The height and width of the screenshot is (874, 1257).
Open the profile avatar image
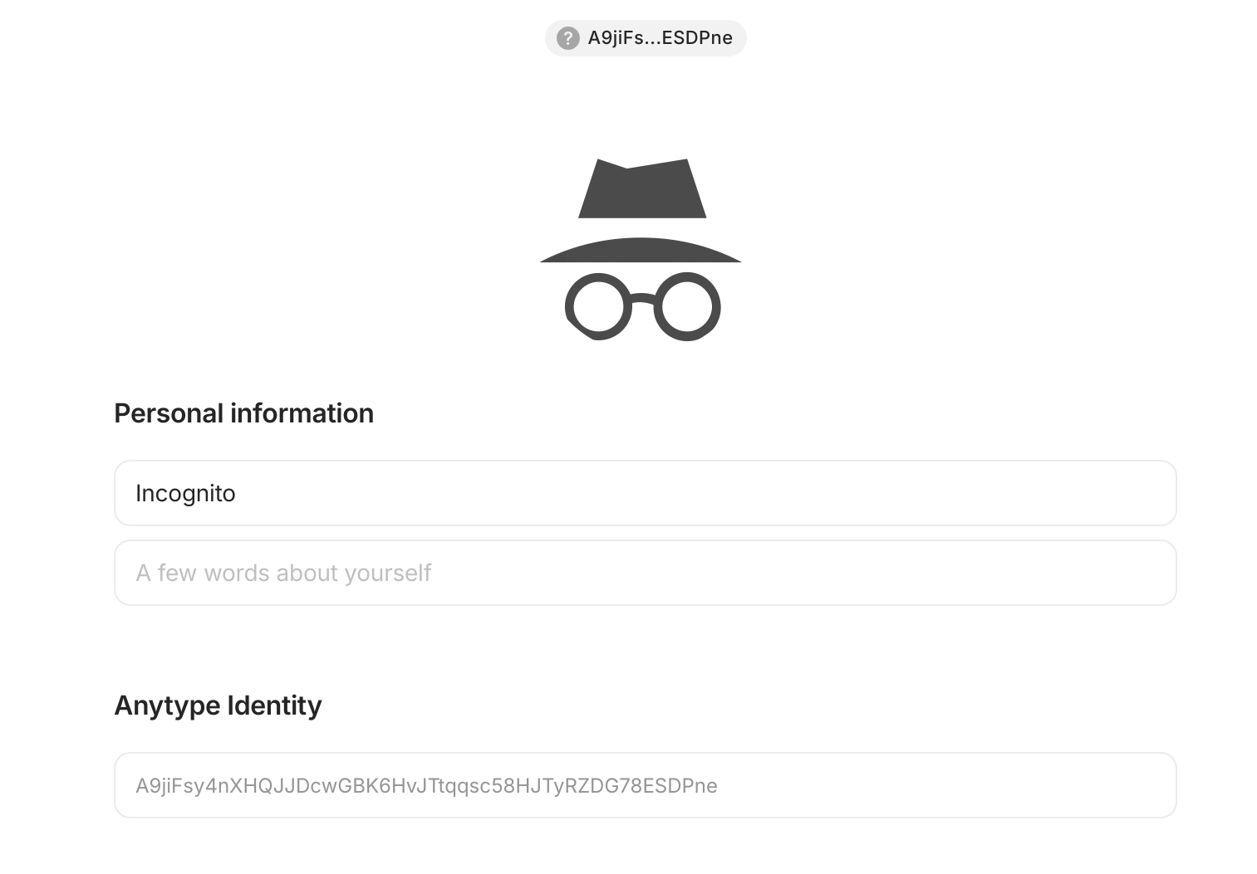click(641, 249)
